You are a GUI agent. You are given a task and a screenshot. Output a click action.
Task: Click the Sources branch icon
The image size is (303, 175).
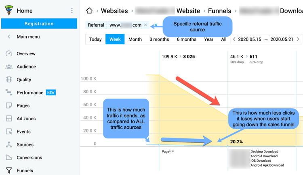pos(9,144)
